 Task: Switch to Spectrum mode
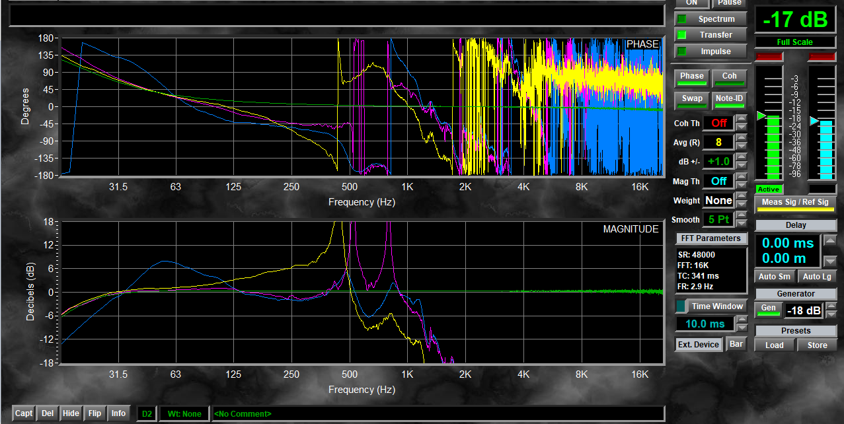710,19
